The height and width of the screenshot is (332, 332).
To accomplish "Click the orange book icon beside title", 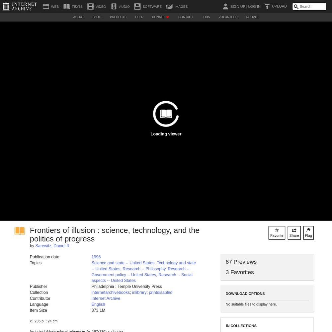I will (x=20, y=231).
